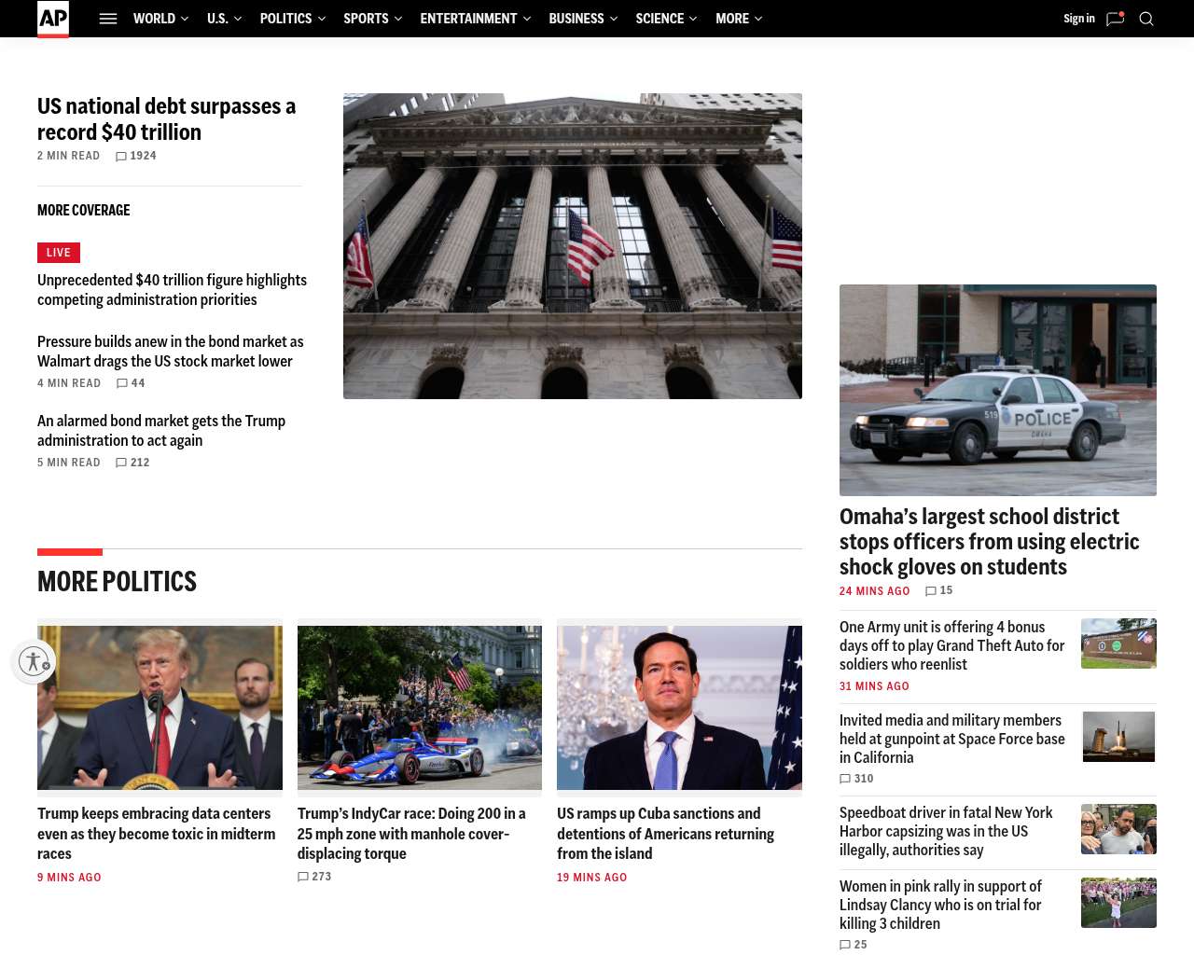Click the pink rally thumbnail

click(1118, 903)
